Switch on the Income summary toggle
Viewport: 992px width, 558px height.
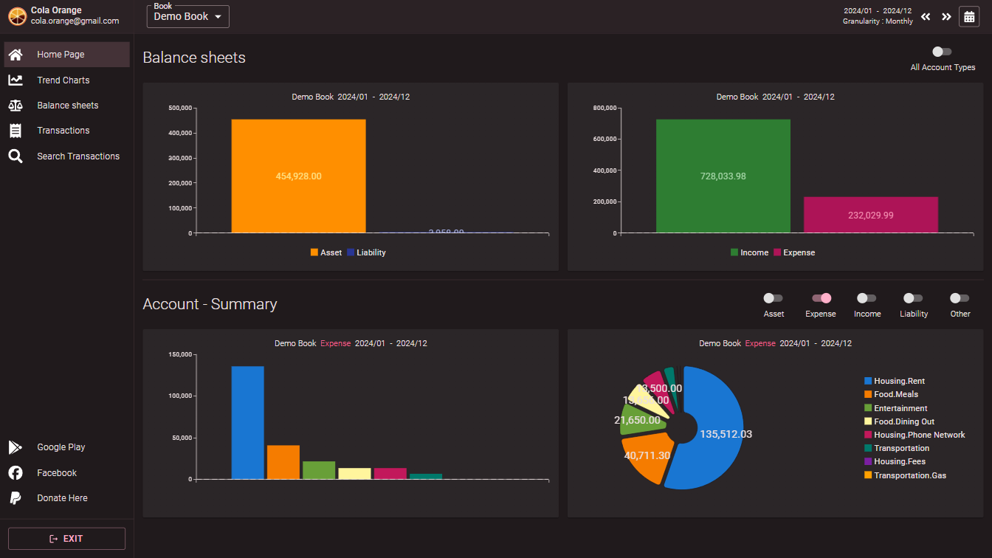click(x=867, y=298)
